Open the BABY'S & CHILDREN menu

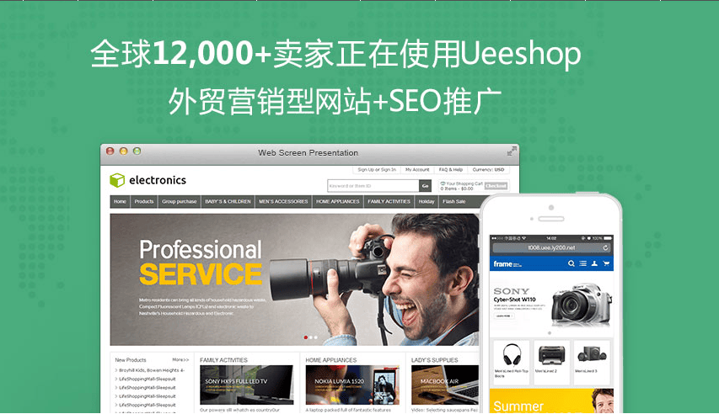point(228,202)
